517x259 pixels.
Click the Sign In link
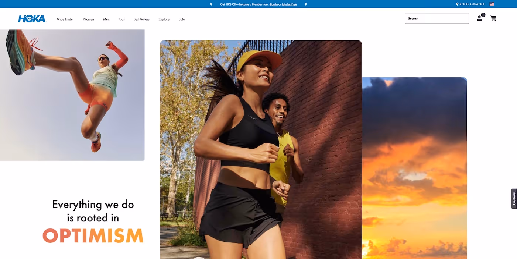[x=273, y=4]
